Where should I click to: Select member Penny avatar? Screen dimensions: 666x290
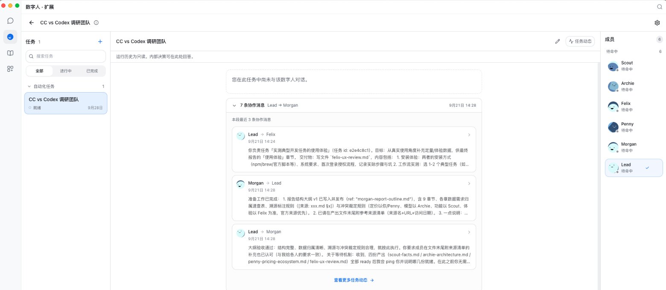(613, 127)
